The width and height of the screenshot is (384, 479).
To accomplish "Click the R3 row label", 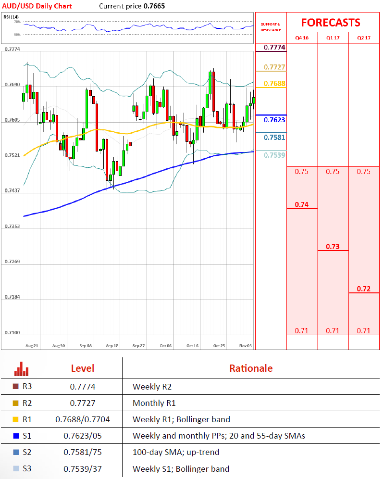I will point(27,387).
